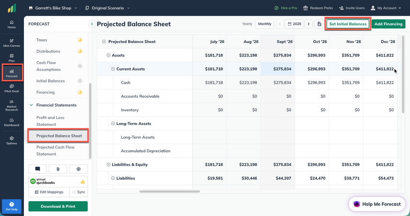The image size is (410, 216).
Task: Click Financing progress status icon
Action: point(80,92)
